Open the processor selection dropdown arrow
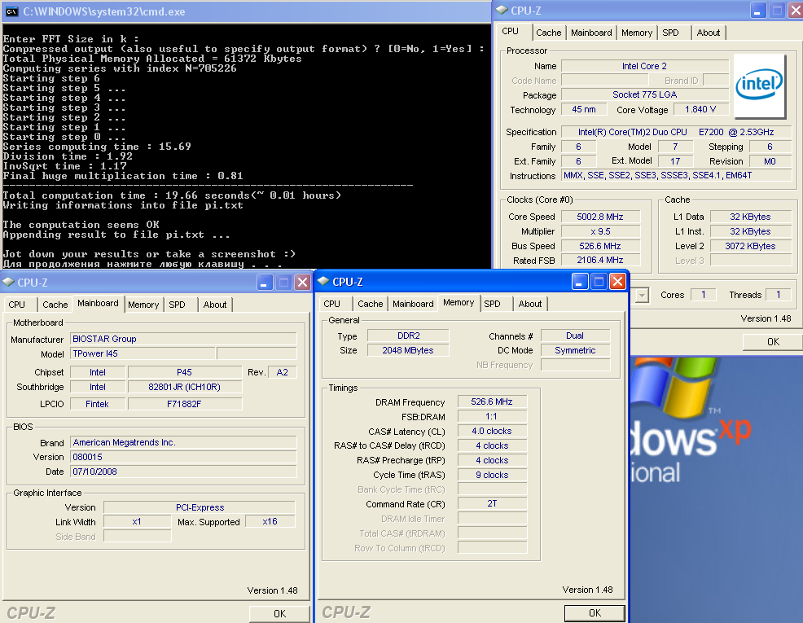 pos(643,295)
